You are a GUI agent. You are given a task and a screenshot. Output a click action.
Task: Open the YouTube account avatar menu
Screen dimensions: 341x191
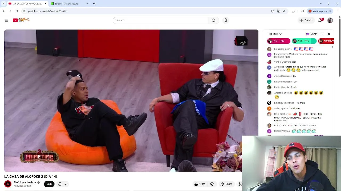tap(330, 20)
